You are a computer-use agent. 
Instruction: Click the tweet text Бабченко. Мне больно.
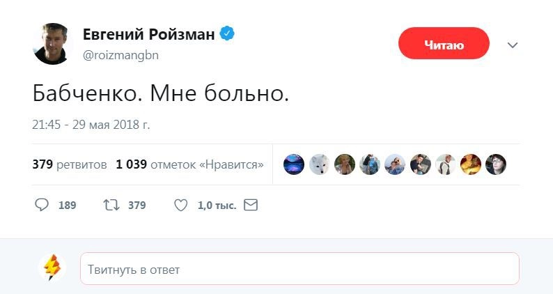160,93
